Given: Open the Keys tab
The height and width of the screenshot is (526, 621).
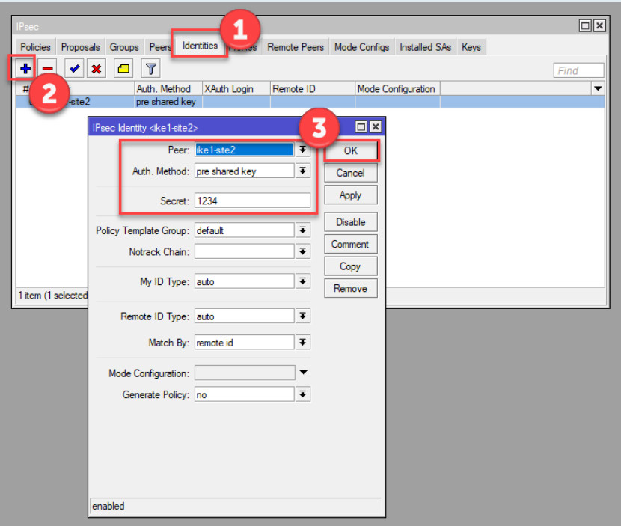Looking at the screenshot, I should pyautogui.click(x=471, y=47).
